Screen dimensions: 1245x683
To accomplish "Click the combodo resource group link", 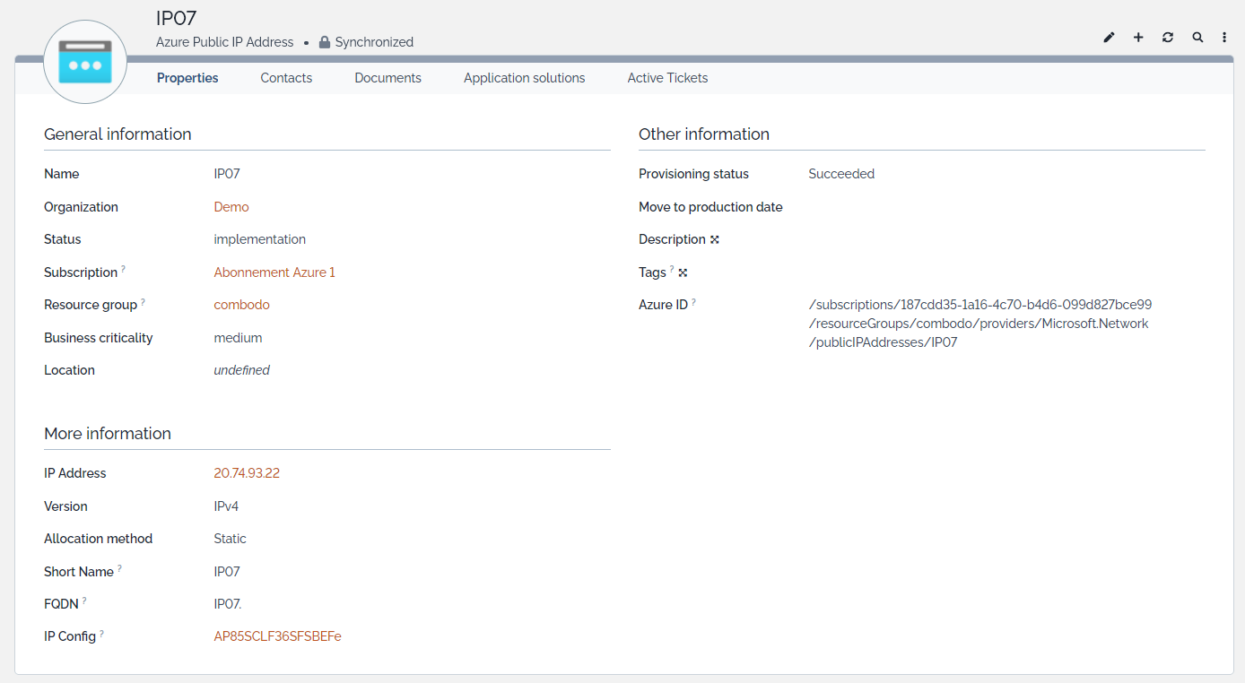I will coord(241,305).
